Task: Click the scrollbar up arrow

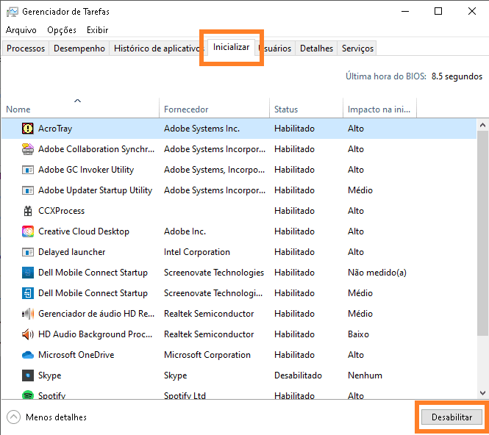Action: pyautogui.click(x=482, y=125)
